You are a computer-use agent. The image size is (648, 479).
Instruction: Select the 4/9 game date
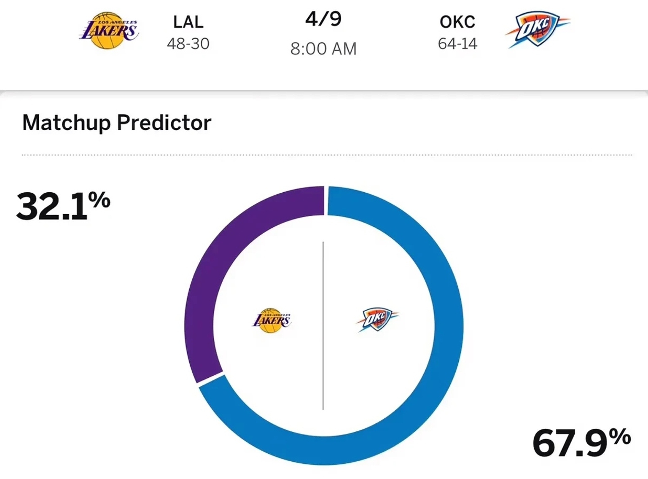tap(323, 19)
